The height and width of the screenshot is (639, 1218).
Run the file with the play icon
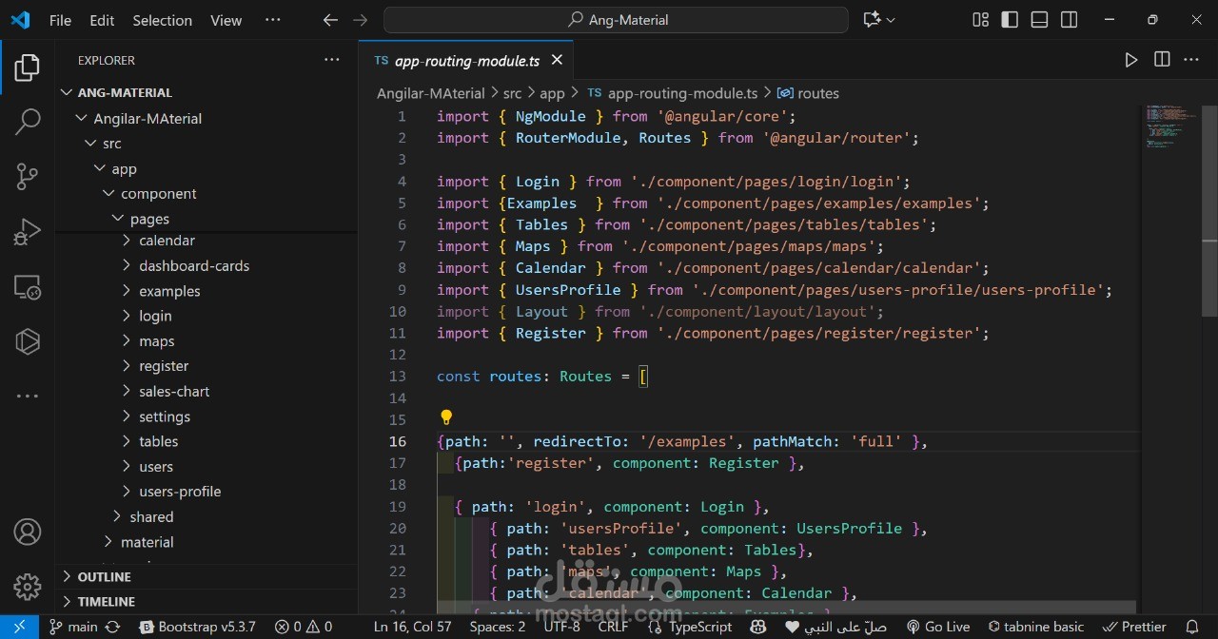[1130, 60]
